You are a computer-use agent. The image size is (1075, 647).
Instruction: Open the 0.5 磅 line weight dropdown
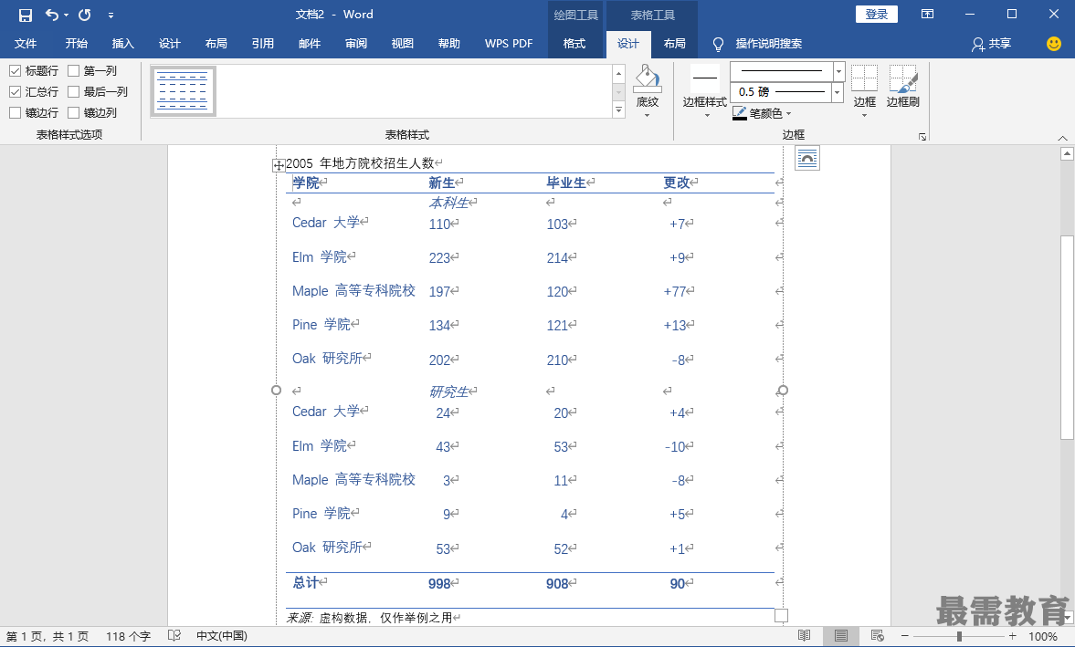(x=837, y=92)
